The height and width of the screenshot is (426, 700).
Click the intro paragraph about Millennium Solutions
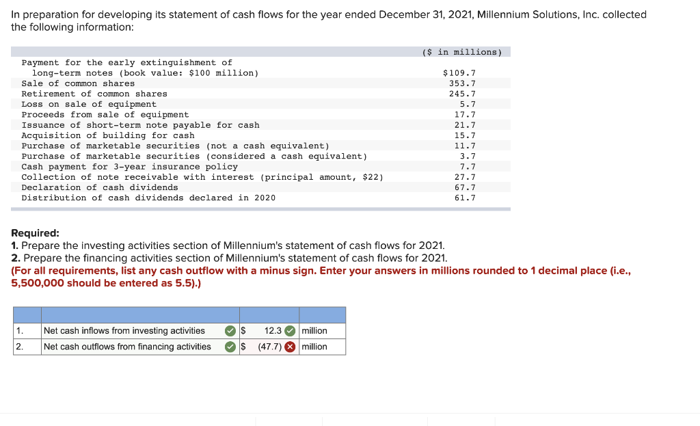point(329,21)
